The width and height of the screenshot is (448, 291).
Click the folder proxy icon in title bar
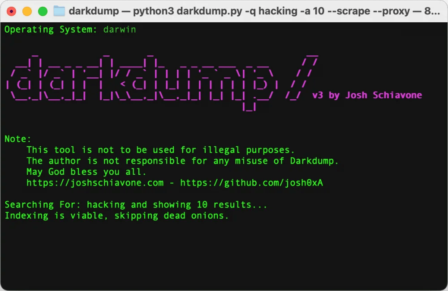point(59,11)
